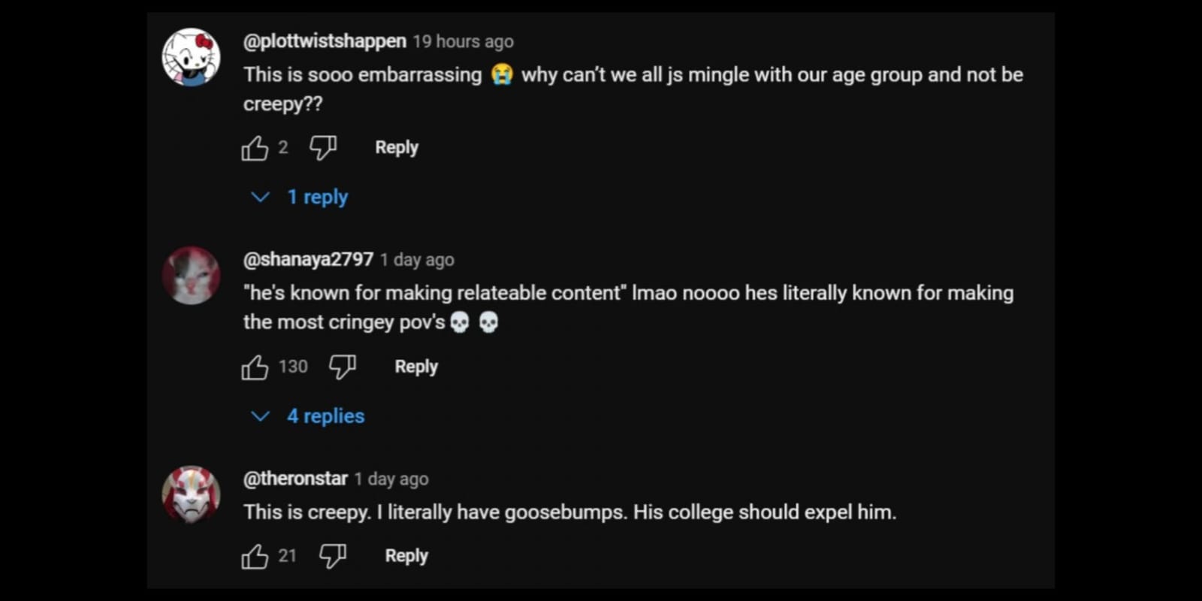The height and width of the screenshot is (601, 1202).
Task: Like the @shanaya2797 comment
Action: click(x=255, y=367)
